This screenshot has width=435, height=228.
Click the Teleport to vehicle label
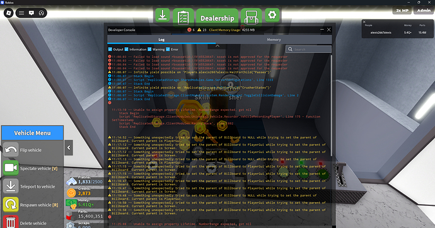click(37, 186)
